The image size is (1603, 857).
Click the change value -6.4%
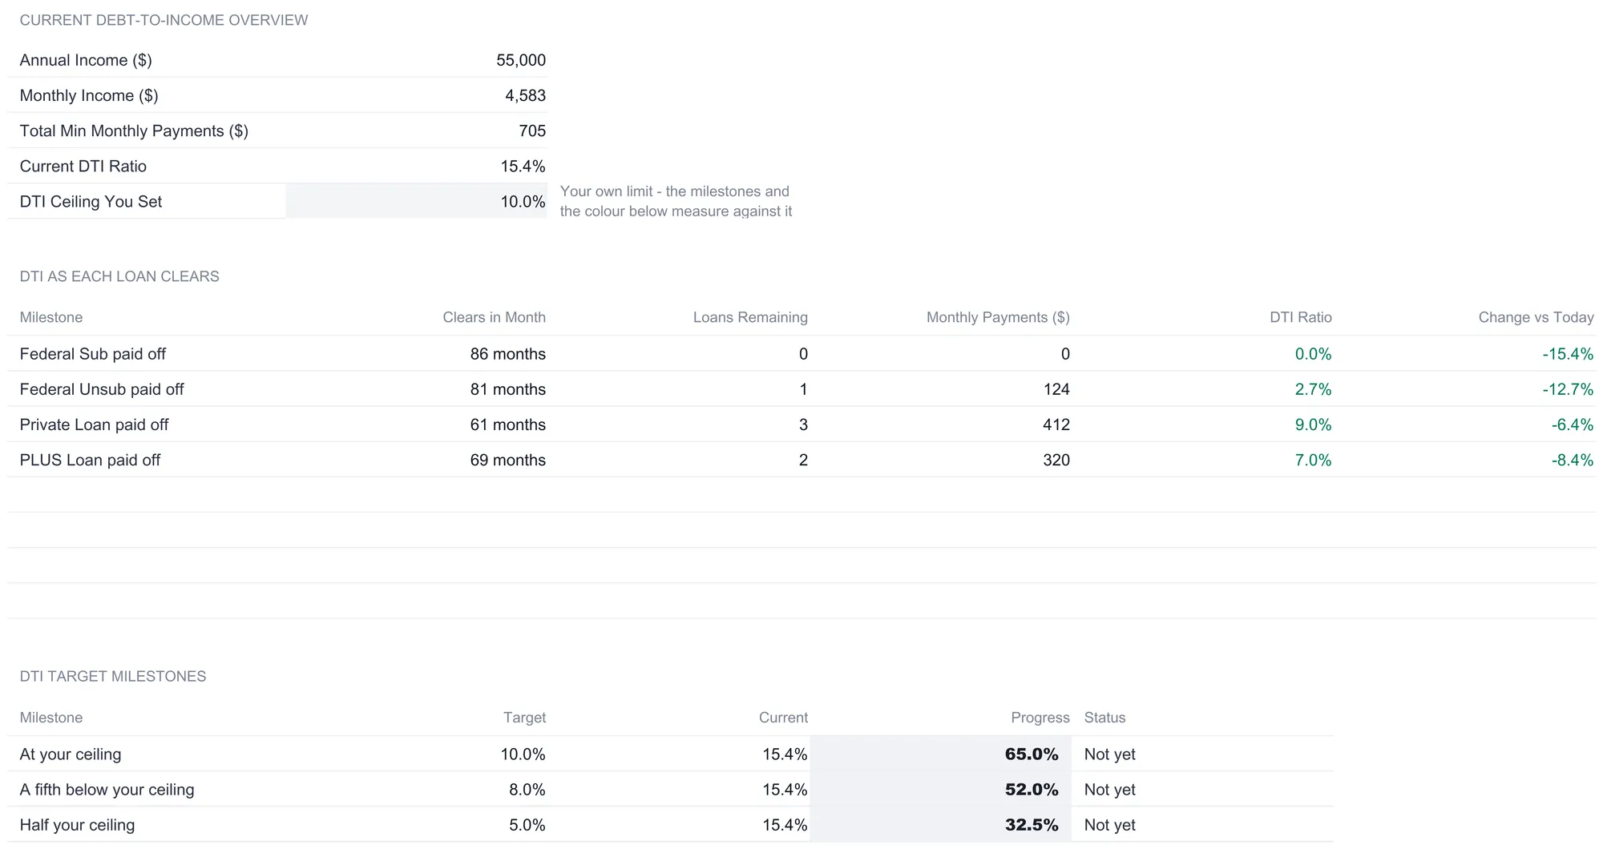pos(1573,424)
